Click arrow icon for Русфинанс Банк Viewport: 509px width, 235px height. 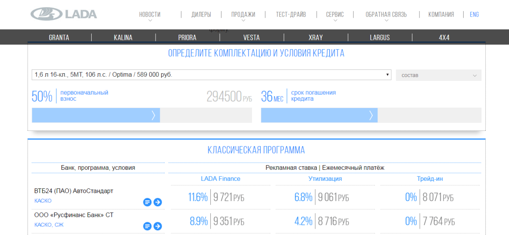click(158, 226)
